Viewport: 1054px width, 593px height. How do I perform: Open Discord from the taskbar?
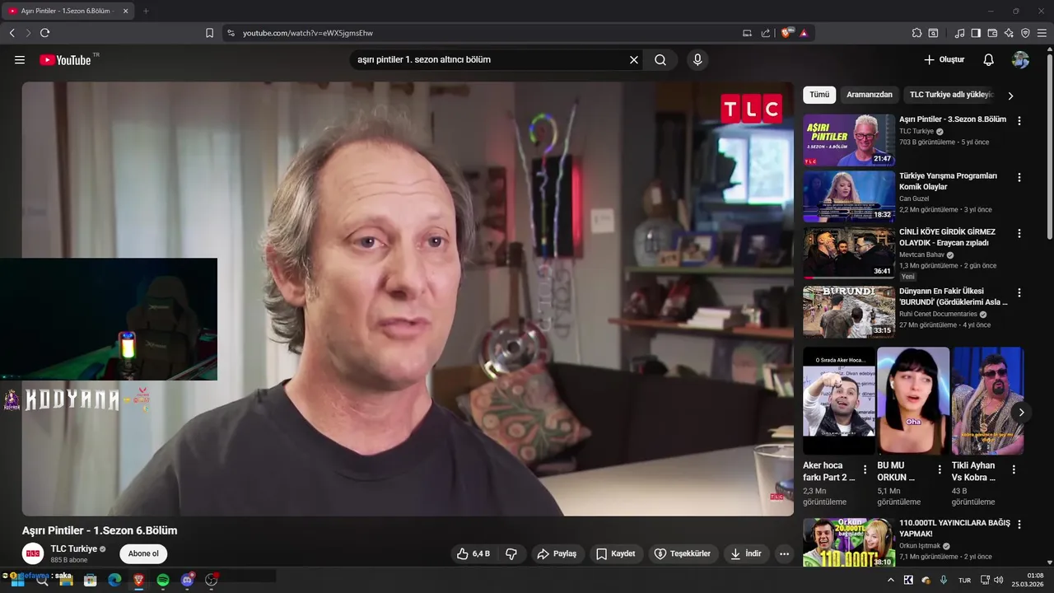click(187, 580)
